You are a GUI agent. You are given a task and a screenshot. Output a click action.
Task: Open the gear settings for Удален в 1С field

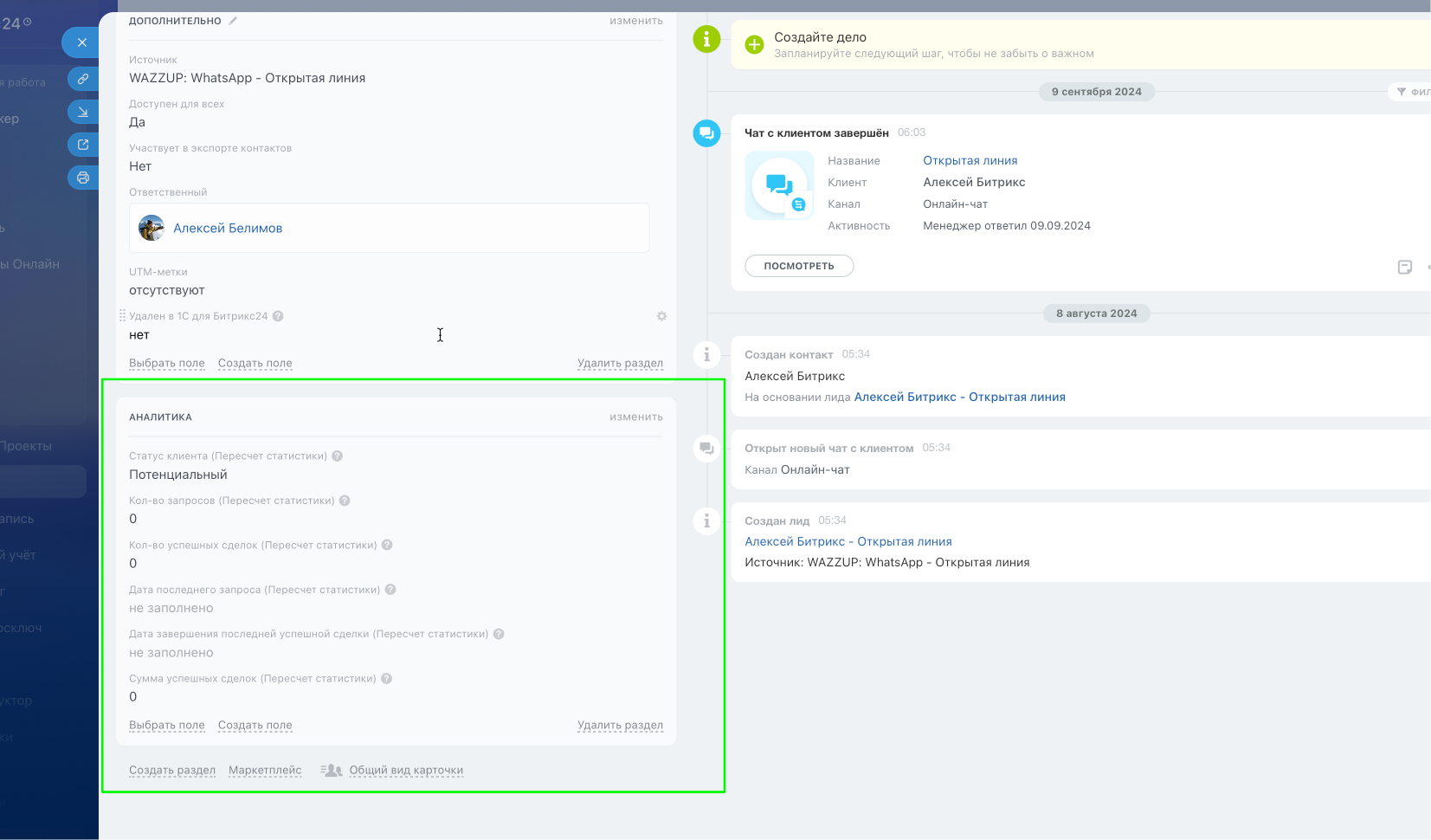pos(661,316)
